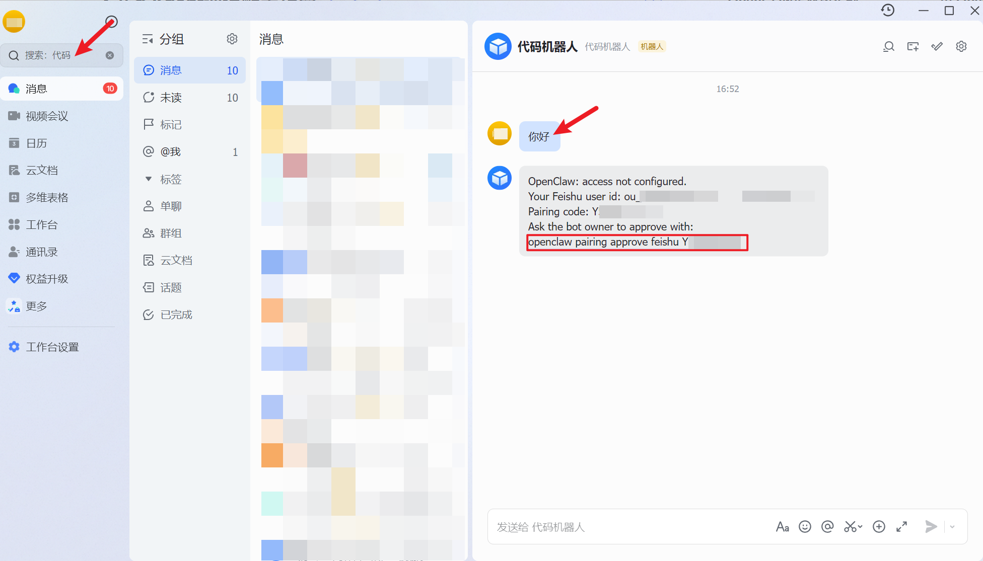This screenshot has height=561, width=983.
Task: Click the mark-done checkmark icon in header
Action: (937, 47)
